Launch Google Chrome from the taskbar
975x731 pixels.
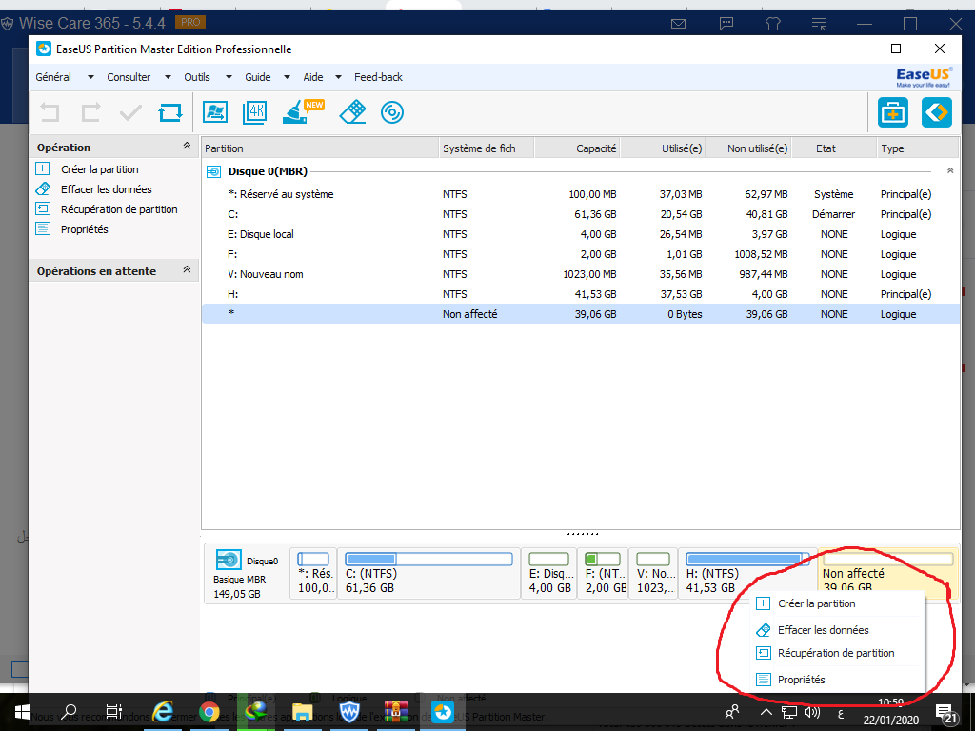tap(209, 712)
